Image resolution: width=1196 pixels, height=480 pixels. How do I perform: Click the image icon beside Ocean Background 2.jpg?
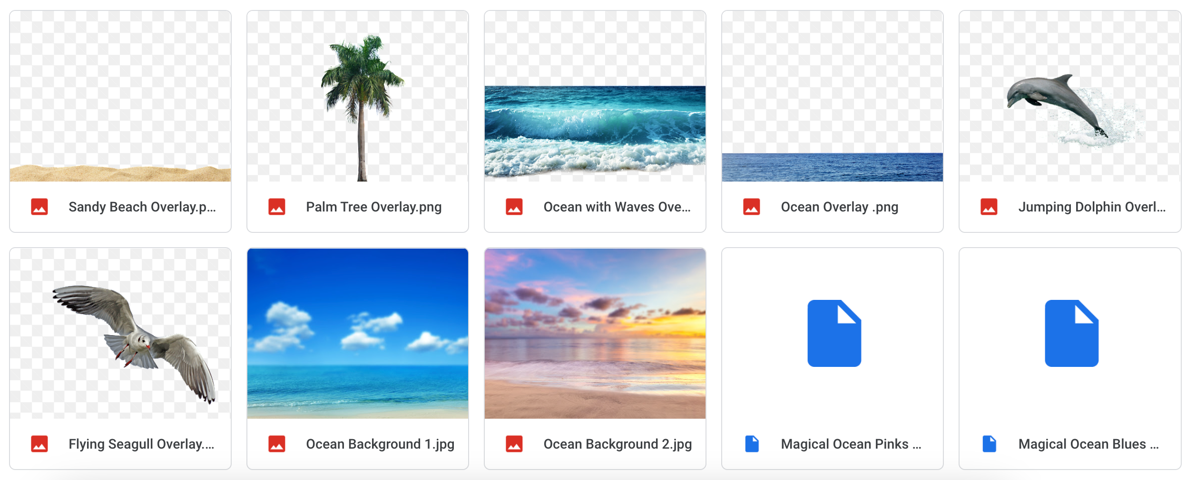click(514, 444)
